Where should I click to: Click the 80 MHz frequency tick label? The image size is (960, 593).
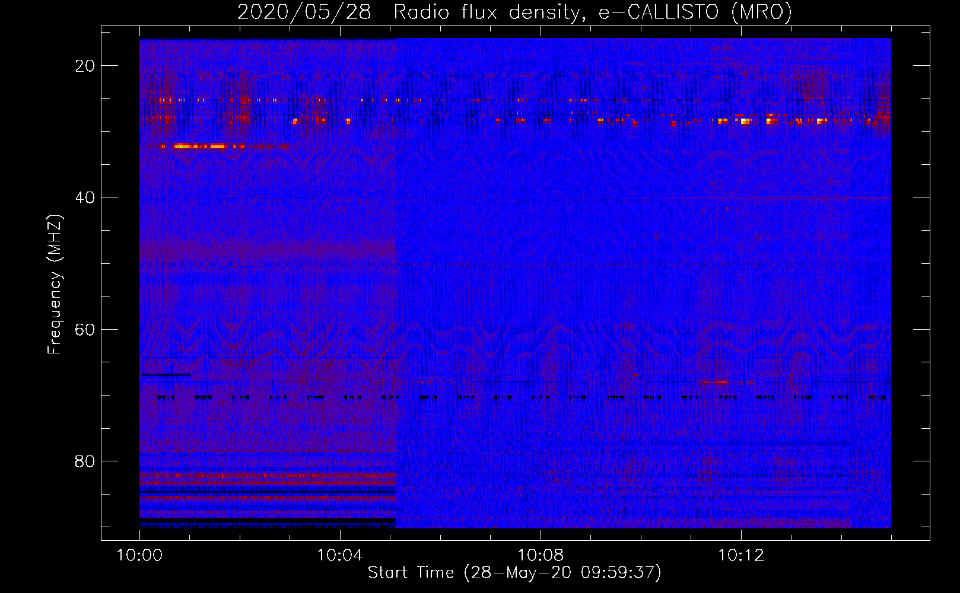pos(85,461)
